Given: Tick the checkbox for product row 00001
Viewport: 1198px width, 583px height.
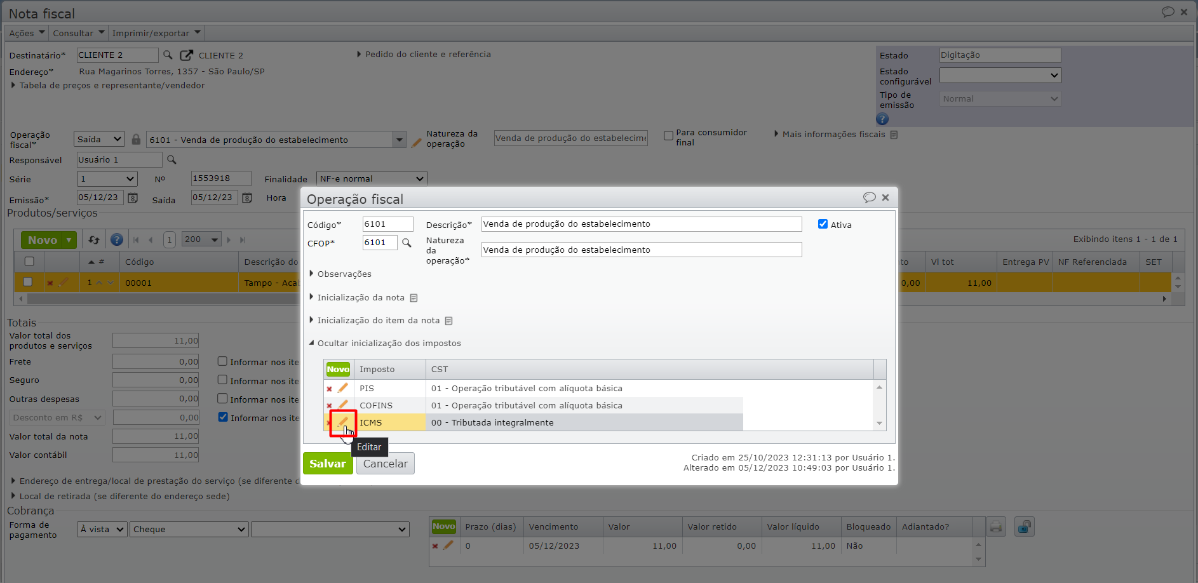Looking at the screenshot, I should click(27, 282).
